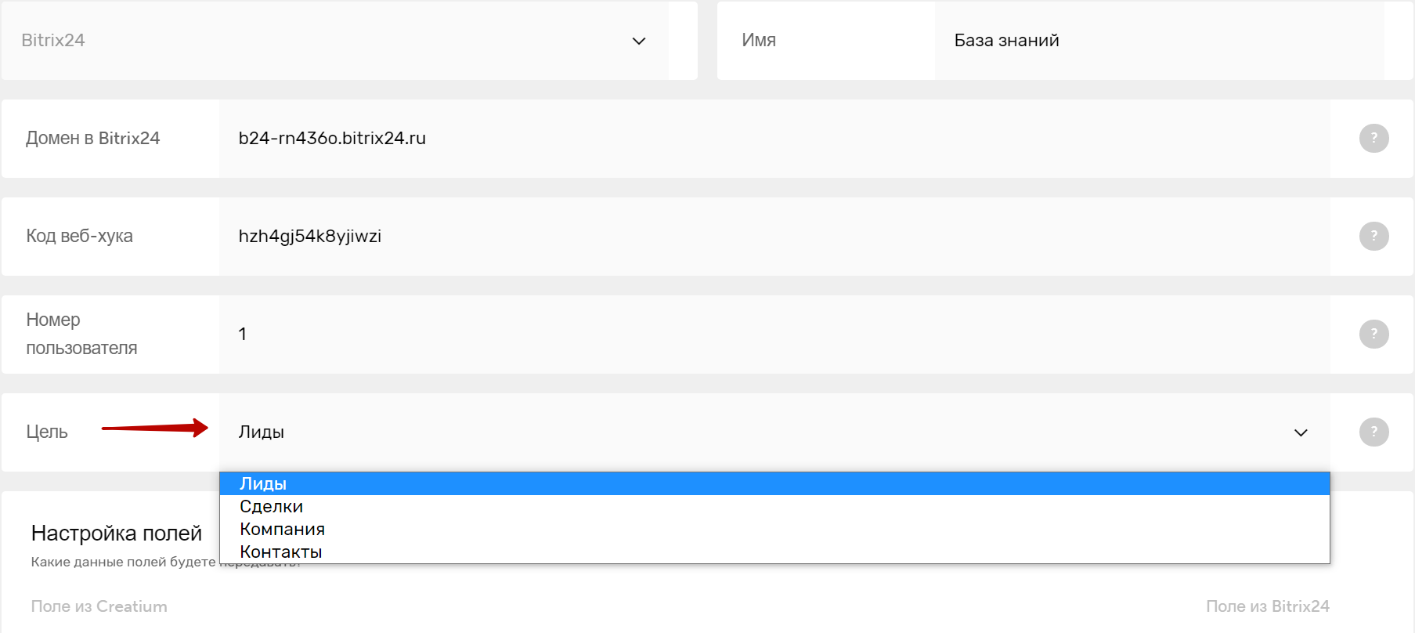Viewport: 1415px width, 633px height.
Task: Click the Поле из Creatium column label
Action: click(99, 606)
